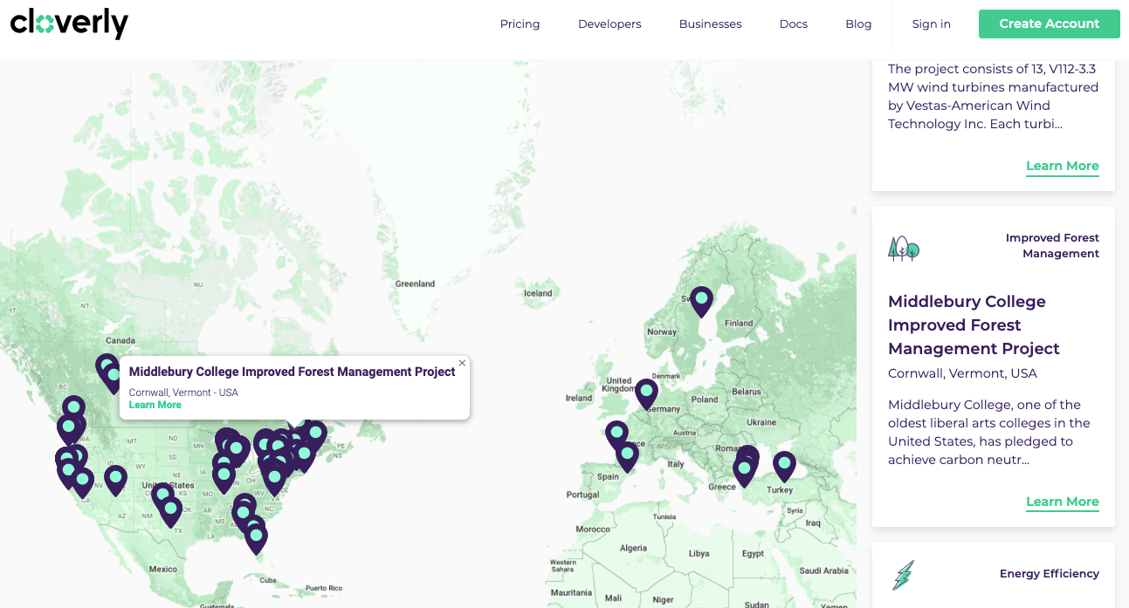Click the 'Energy Efficiency' category label
The width and height of the screenshot is (1129, 608).
[1050, 573]
